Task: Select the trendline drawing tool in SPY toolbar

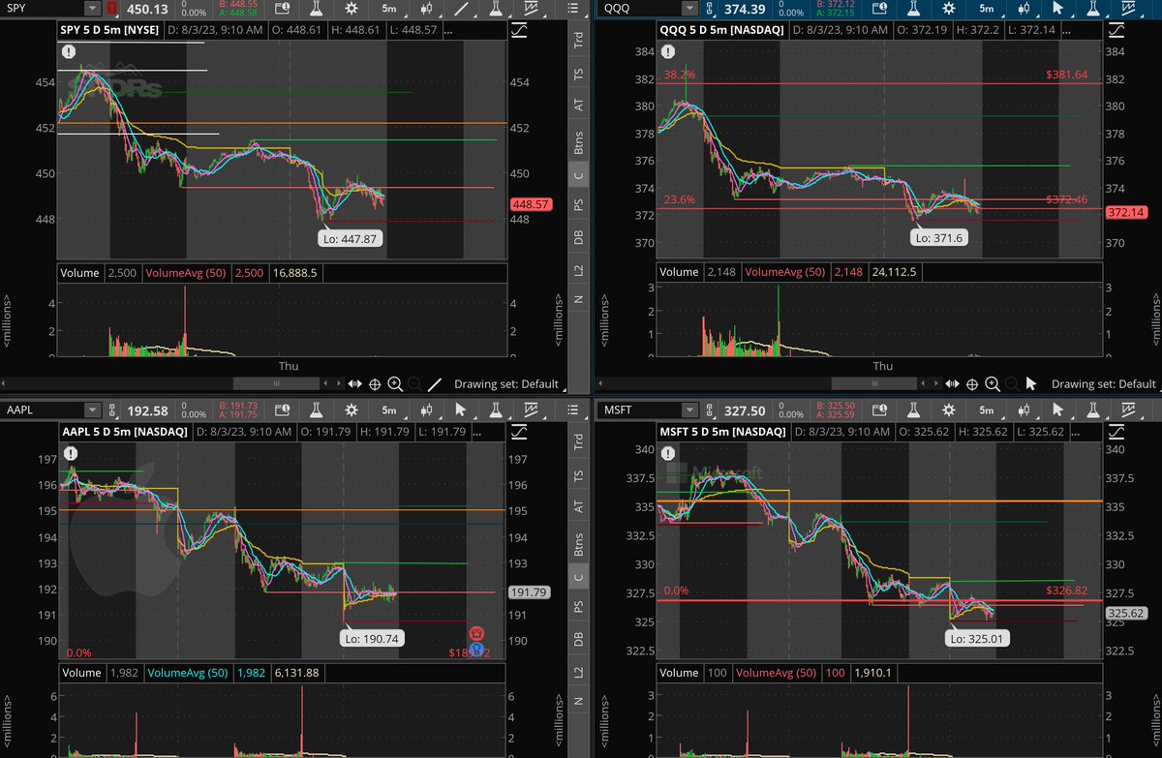Action: (463, 9)
